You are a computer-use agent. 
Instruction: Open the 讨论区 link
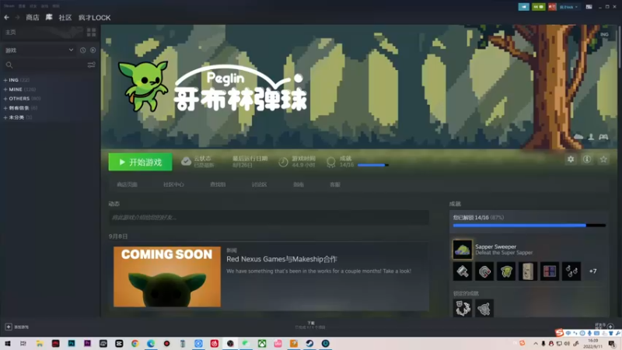[x=259, y=184]
